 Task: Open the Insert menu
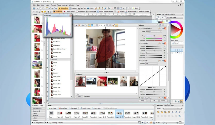(x=48, y=5)
